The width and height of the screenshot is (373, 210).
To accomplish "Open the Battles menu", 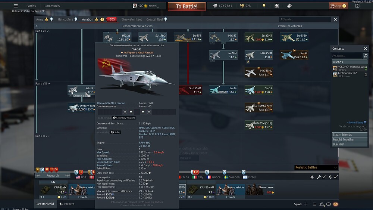I will [x=31, y=6].
